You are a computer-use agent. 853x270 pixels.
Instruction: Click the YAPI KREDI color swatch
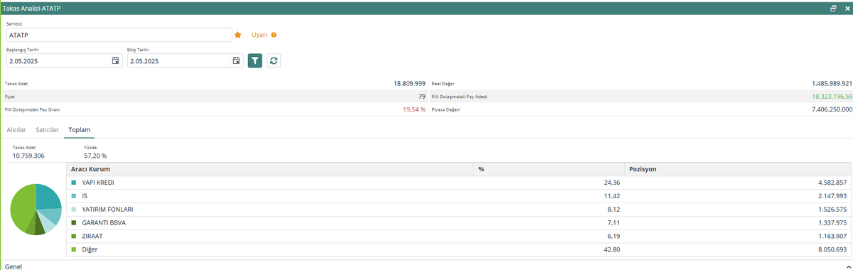[x=74, y=183]
